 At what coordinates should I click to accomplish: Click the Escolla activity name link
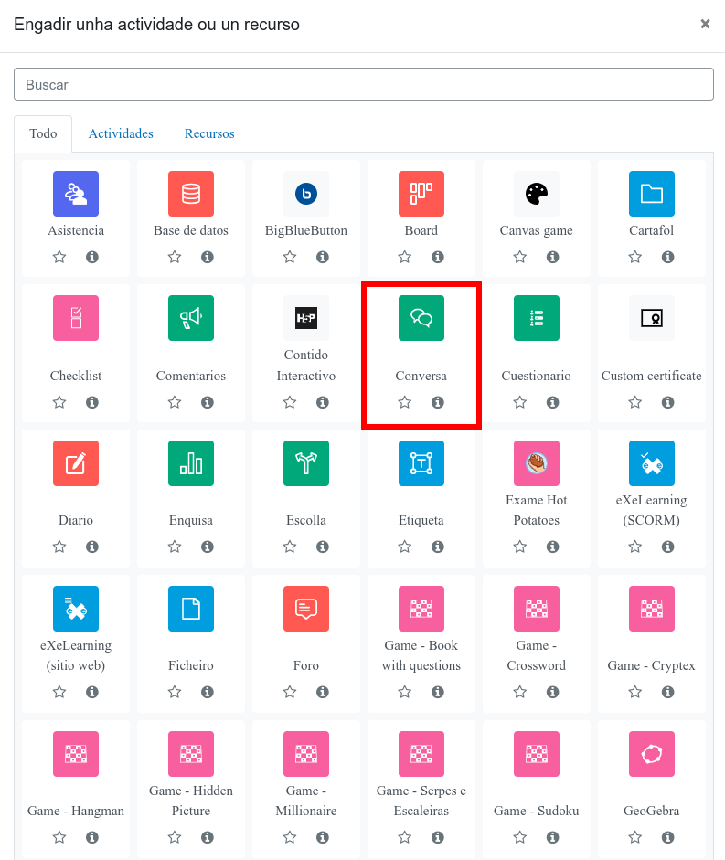306,520
